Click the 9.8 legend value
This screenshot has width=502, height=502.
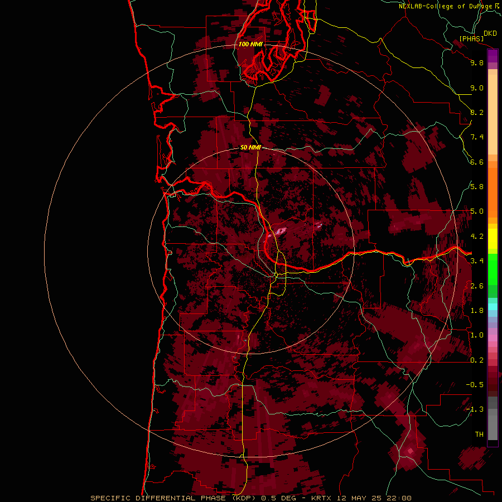(477, 62)
